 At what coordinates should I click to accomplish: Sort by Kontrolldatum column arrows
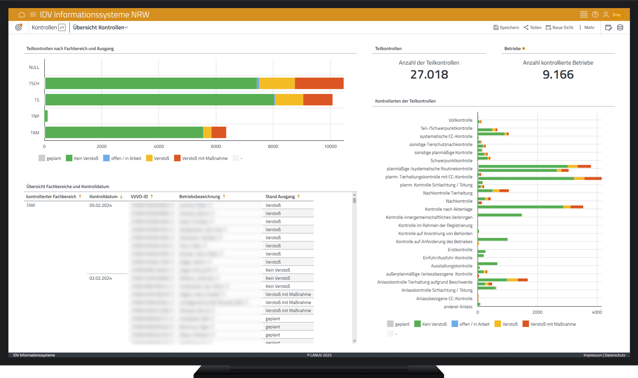[x=121, y=197]
